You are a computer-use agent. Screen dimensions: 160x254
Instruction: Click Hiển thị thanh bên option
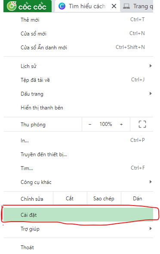(78, 108)
